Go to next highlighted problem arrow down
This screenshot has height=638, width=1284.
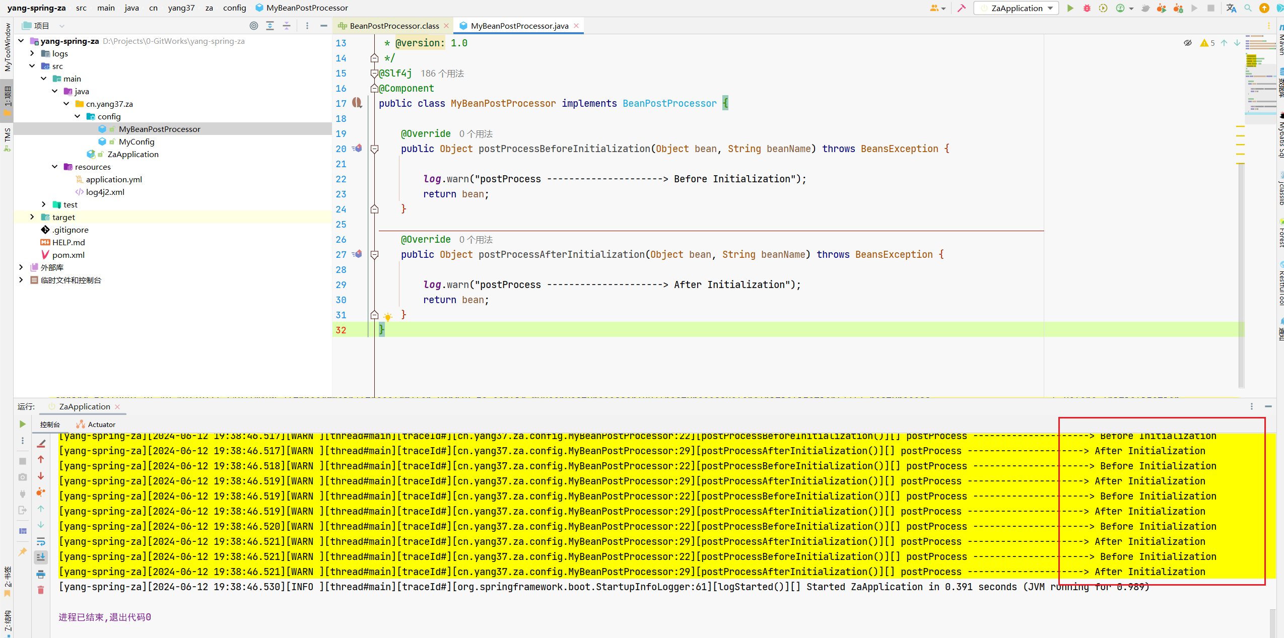1237,43
